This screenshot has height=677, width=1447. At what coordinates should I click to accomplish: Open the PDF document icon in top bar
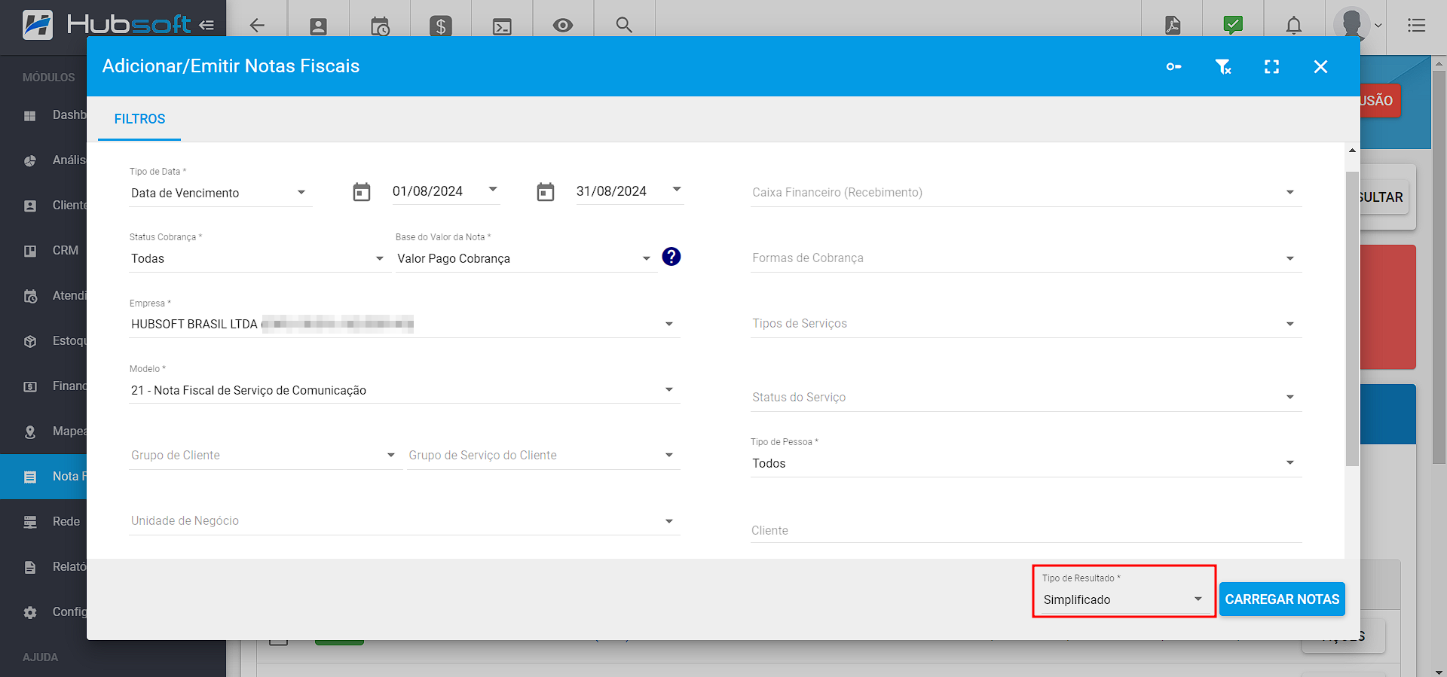[1173, 26]
